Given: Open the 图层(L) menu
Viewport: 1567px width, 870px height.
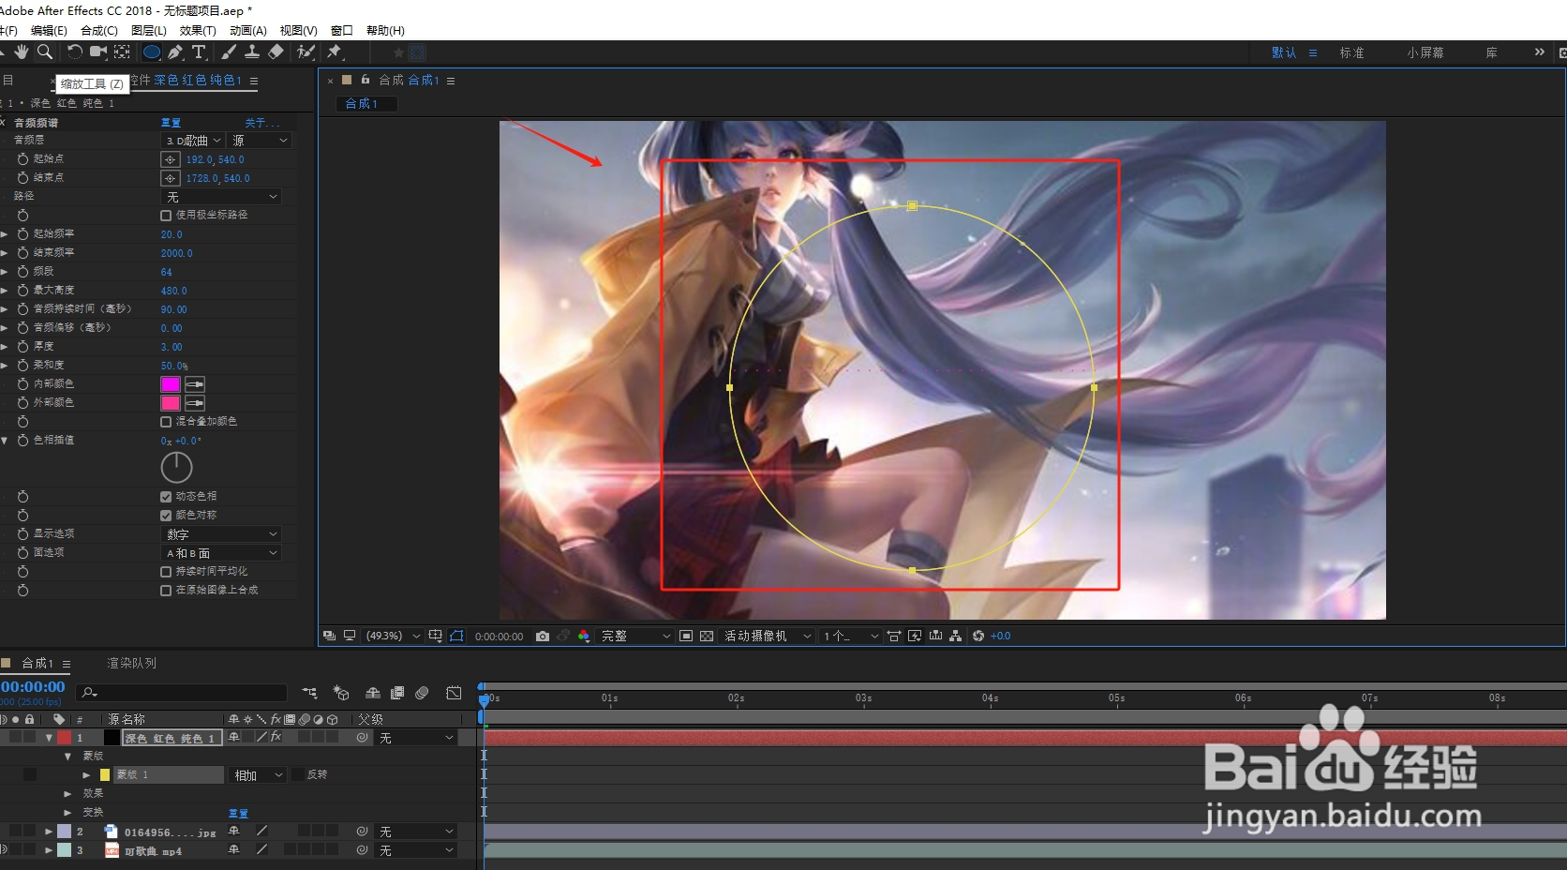Looking at the screenshot, I should pos(149,31).
